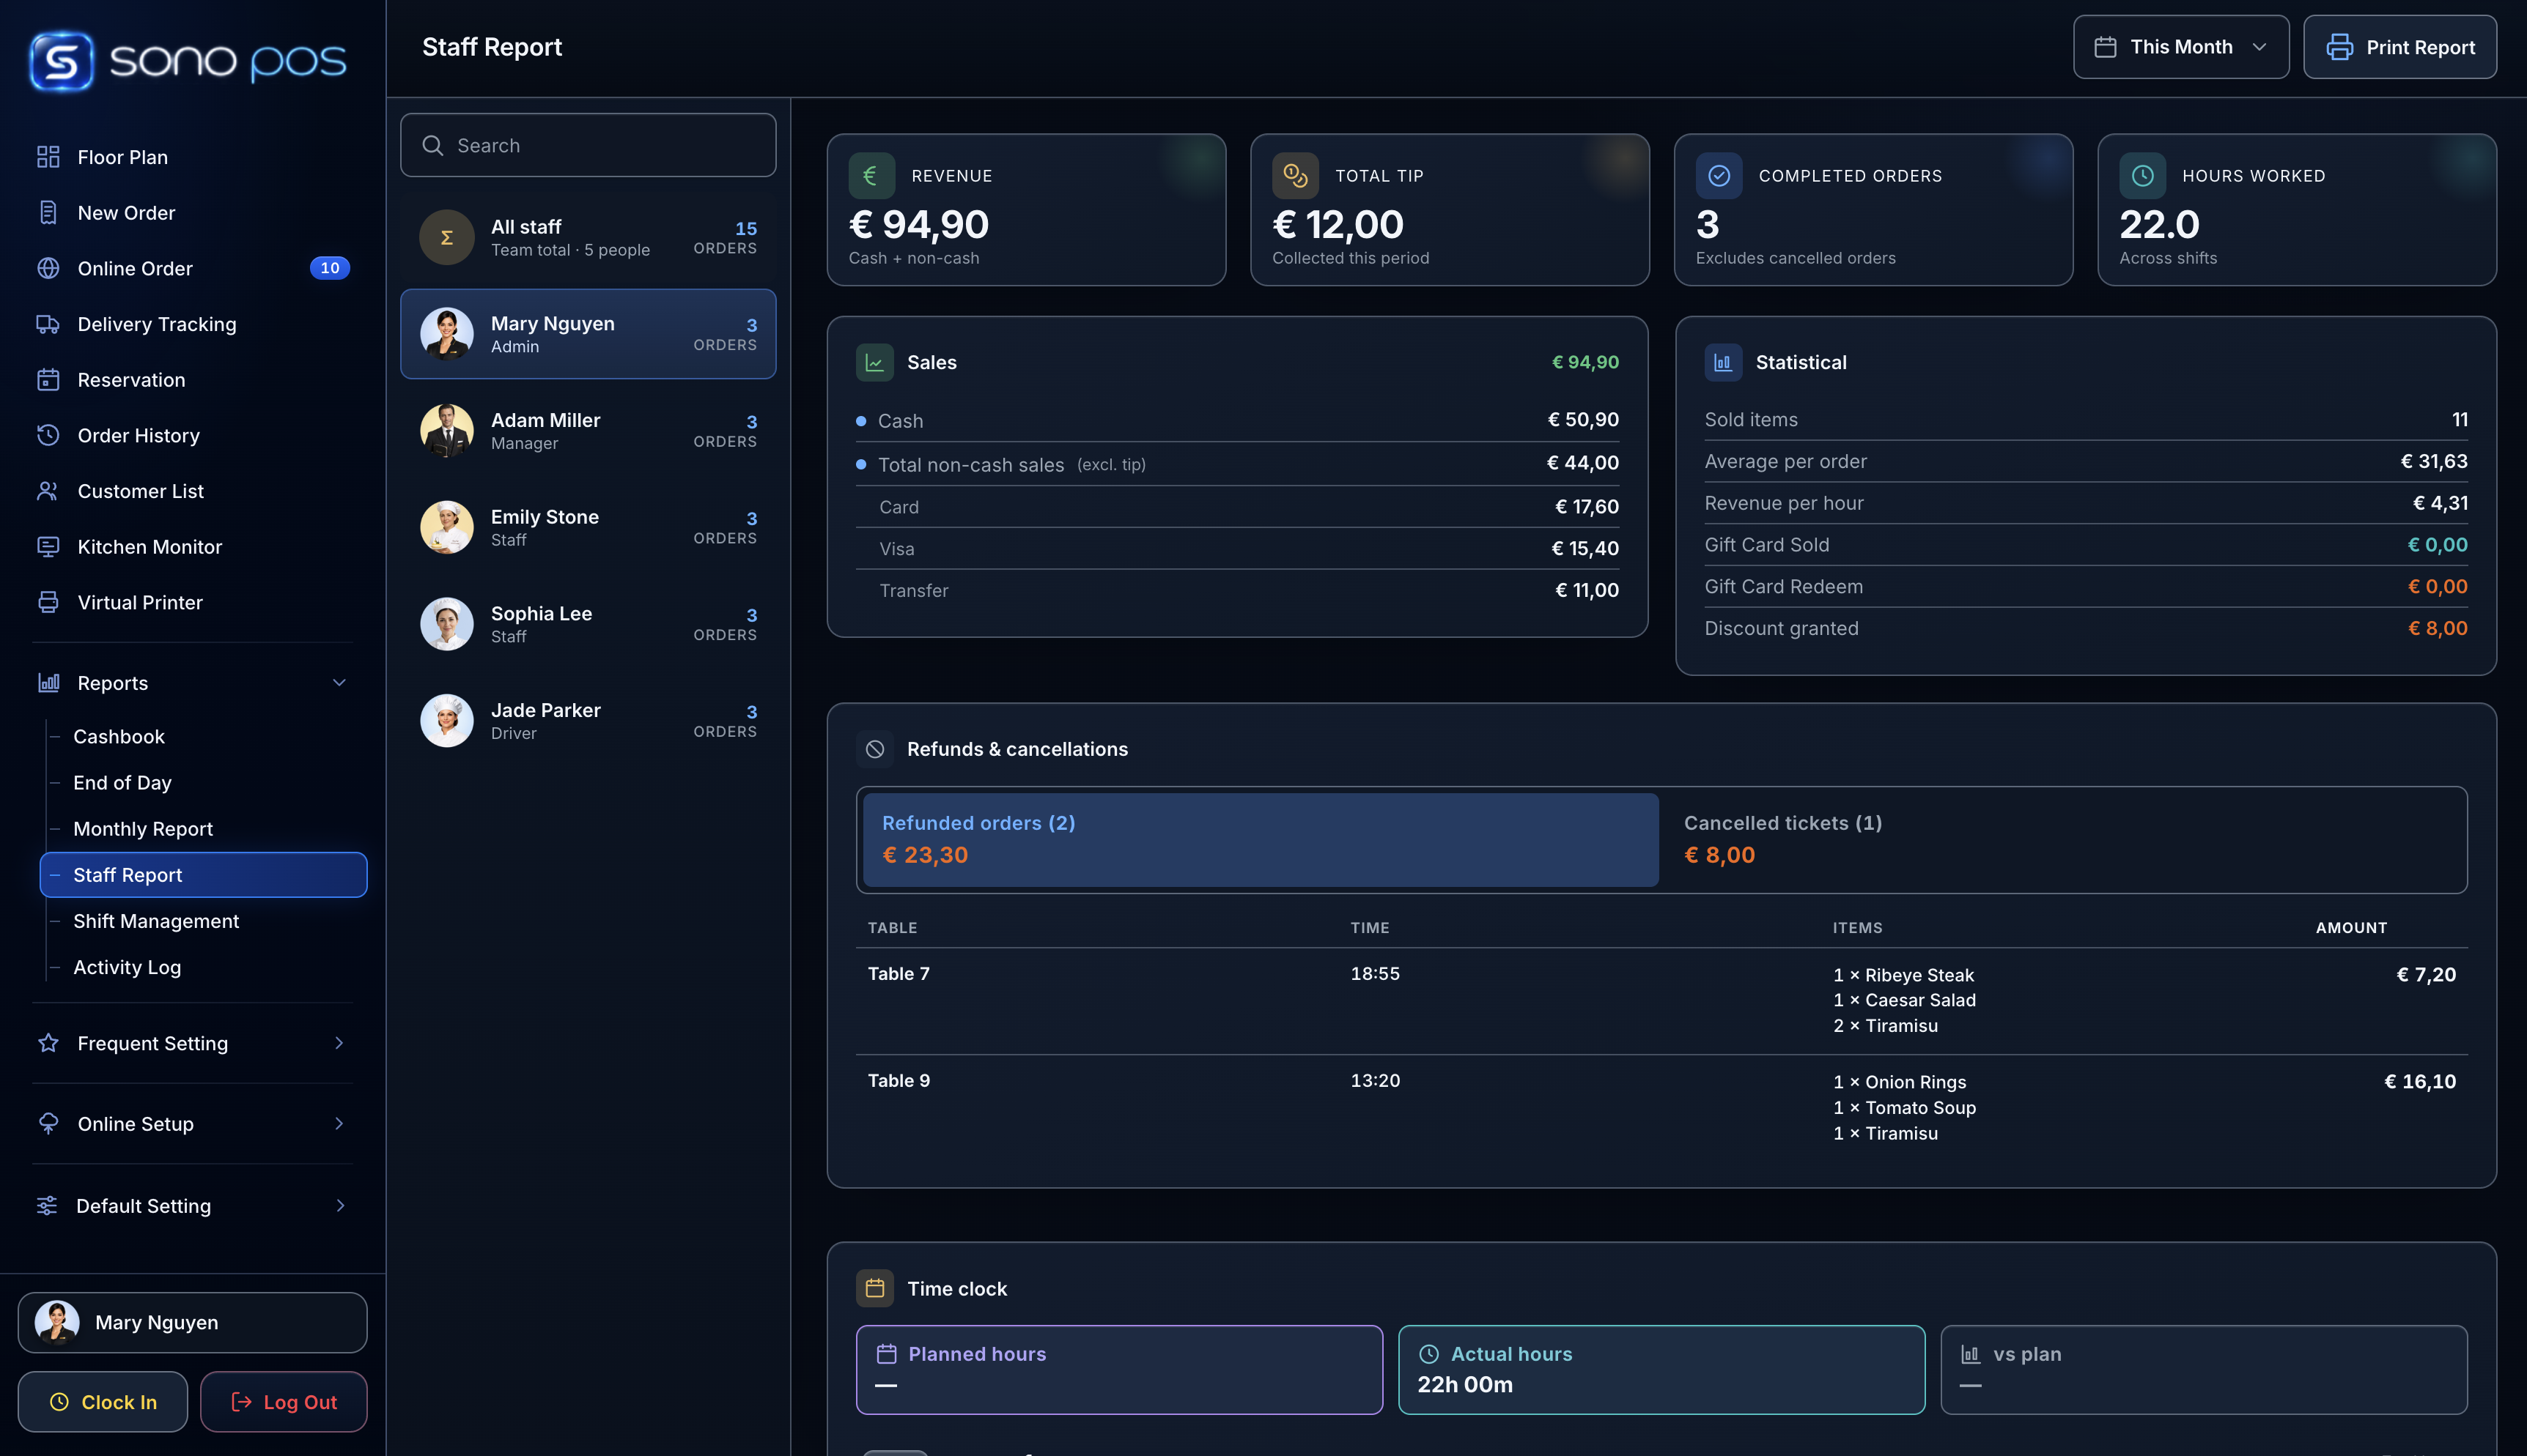This screenshot has width=2527, height=1456.
Task: Expand Frequent Setting submenu
Action: pos(339,1043)
